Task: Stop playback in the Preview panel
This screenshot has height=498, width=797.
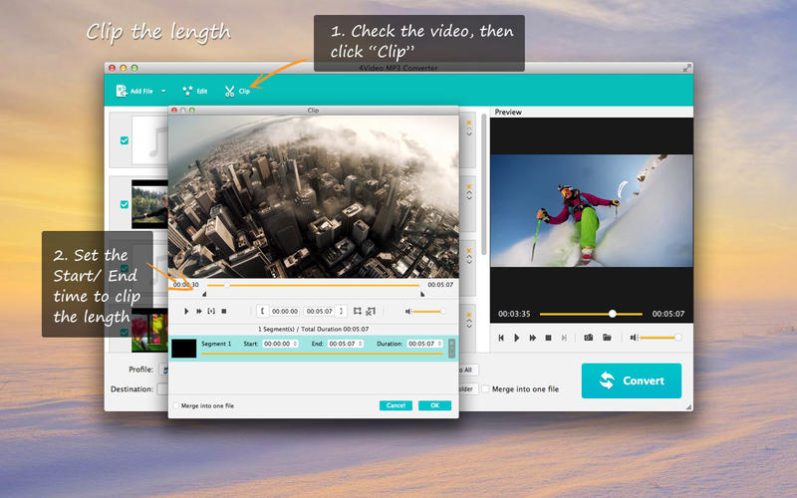Action: (x=548, y=338)
